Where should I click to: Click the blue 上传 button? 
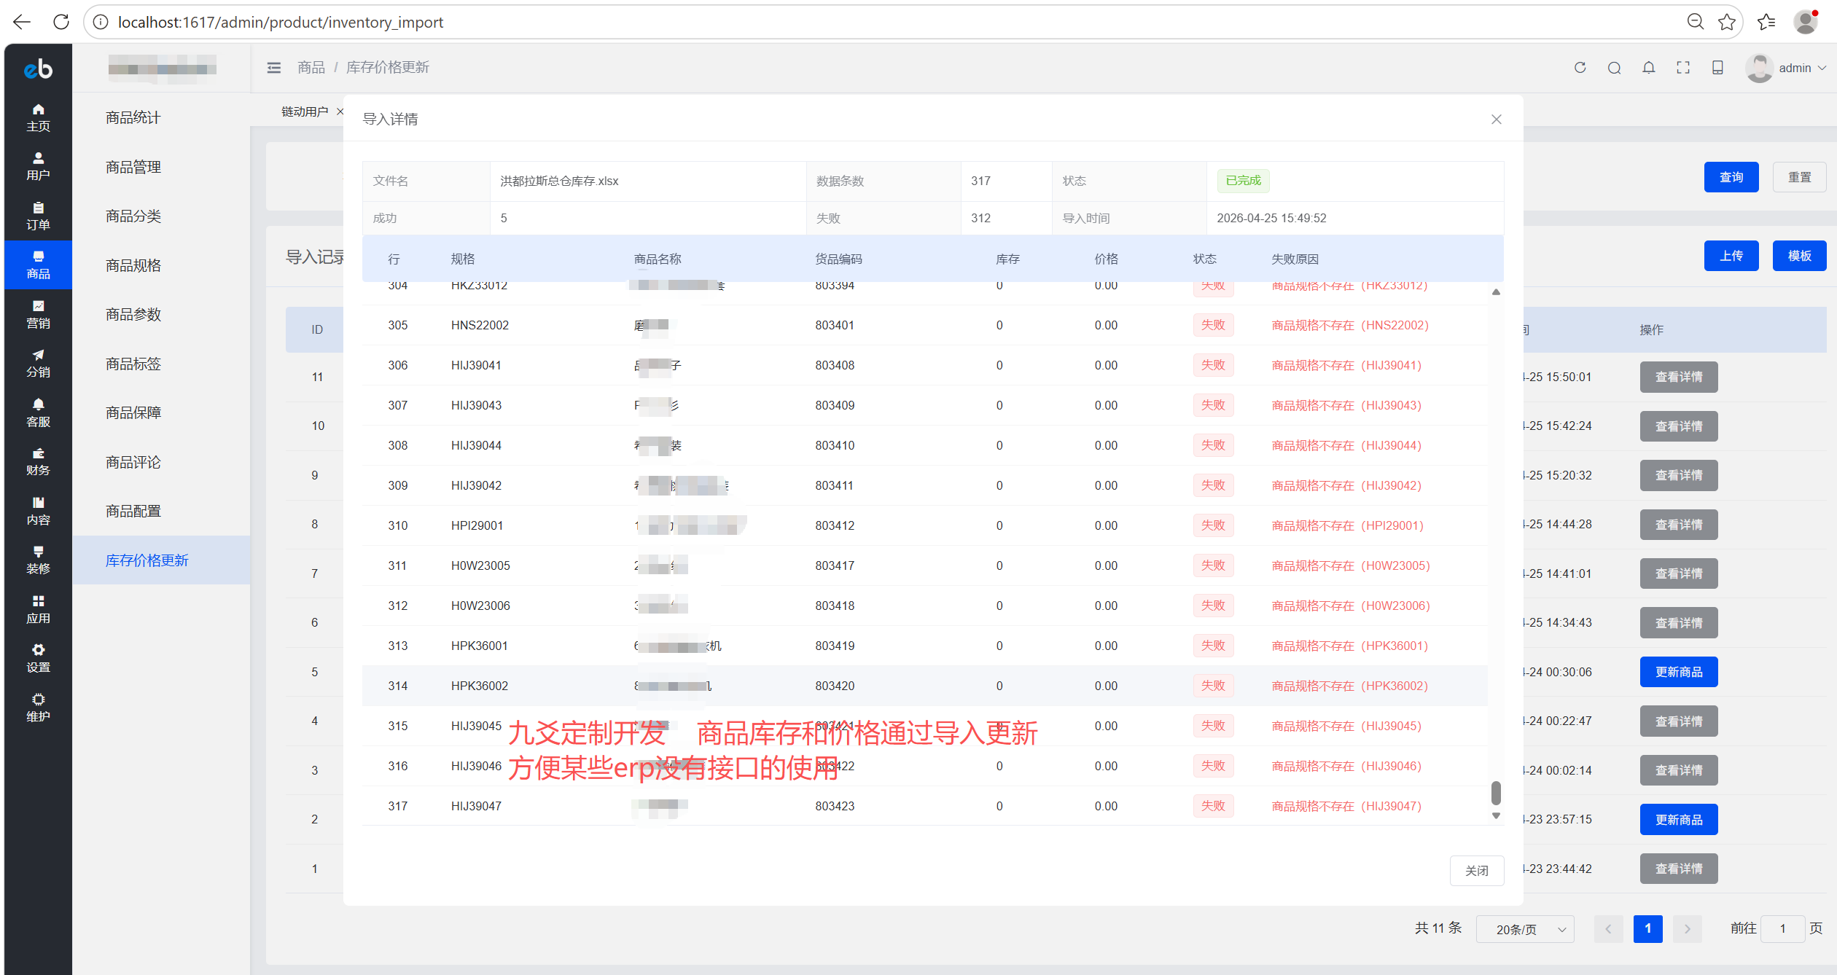click(x=1731, y=256)
